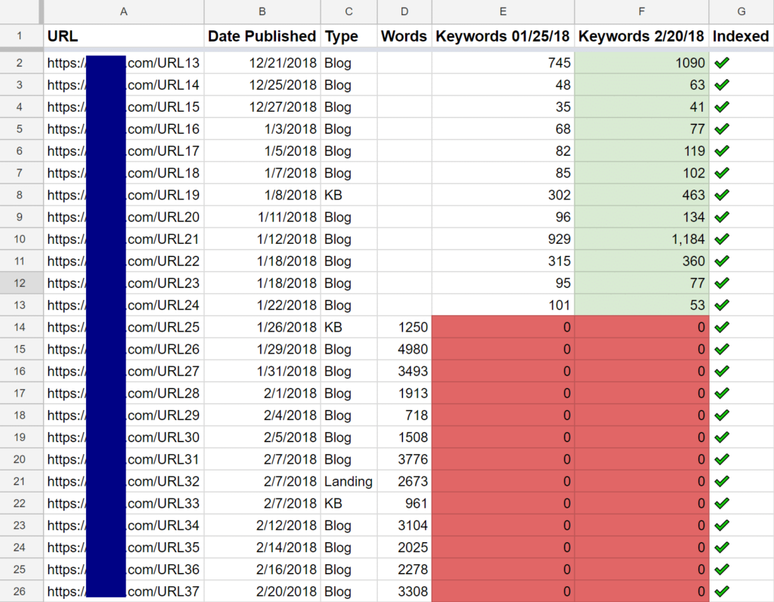Viewport: 774px width, 602px height.
Task: Select the column G header
Action: tap(741, 11)
